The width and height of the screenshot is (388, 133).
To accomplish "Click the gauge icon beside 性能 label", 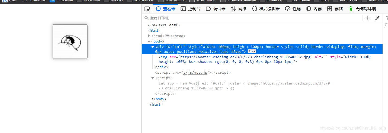I will click(x=288, y=9).
